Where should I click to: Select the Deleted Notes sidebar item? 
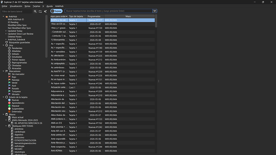(x=15, y=37)
